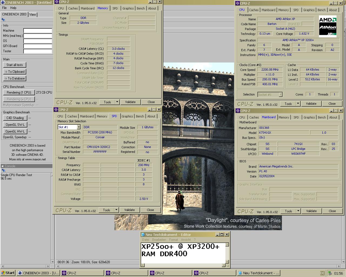Viewport: 346px width, 277px height.
Task: Click the DE language indicator in tray
Action: (x=322, y=273)
